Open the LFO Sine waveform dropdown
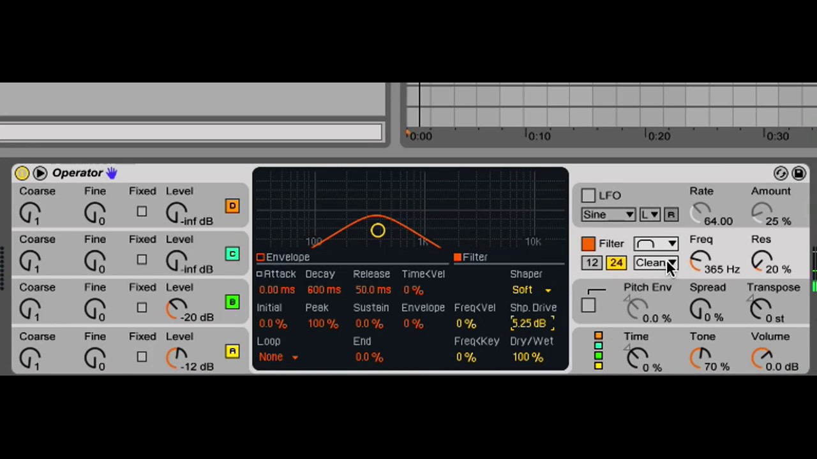Image resolution: width=817 pixels, height=459 pixels. (608, 215)
